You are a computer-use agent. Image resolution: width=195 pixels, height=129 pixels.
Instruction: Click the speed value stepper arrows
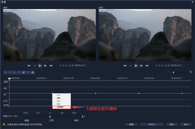[83, 116]
